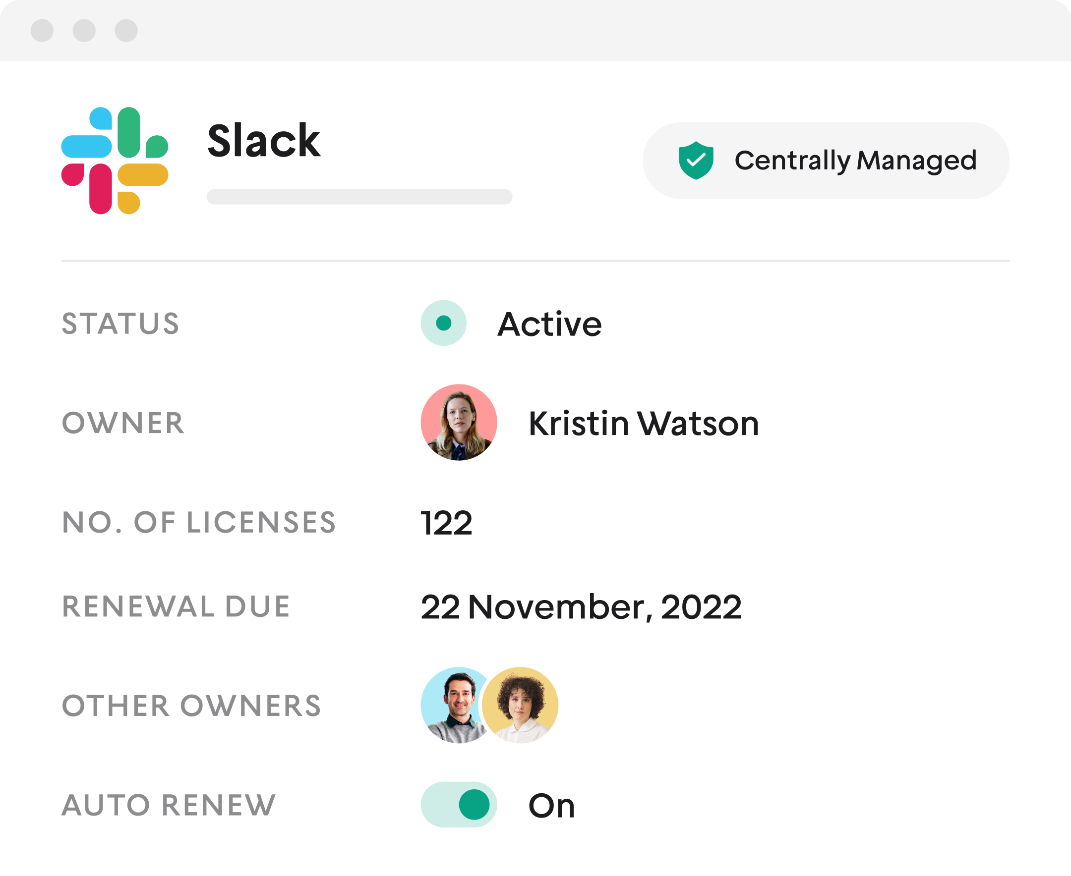Click the Slack app title

tap(264, 141)
